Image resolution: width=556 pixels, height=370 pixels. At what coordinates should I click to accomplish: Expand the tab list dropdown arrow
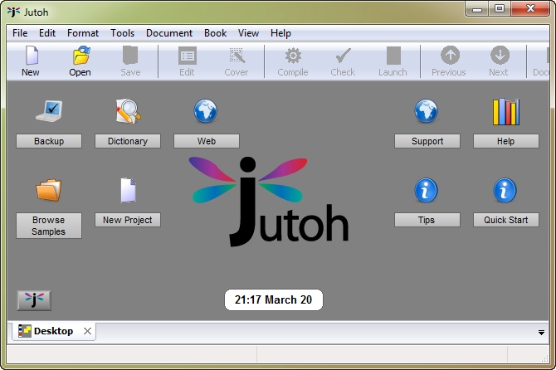tap(541, 333)
